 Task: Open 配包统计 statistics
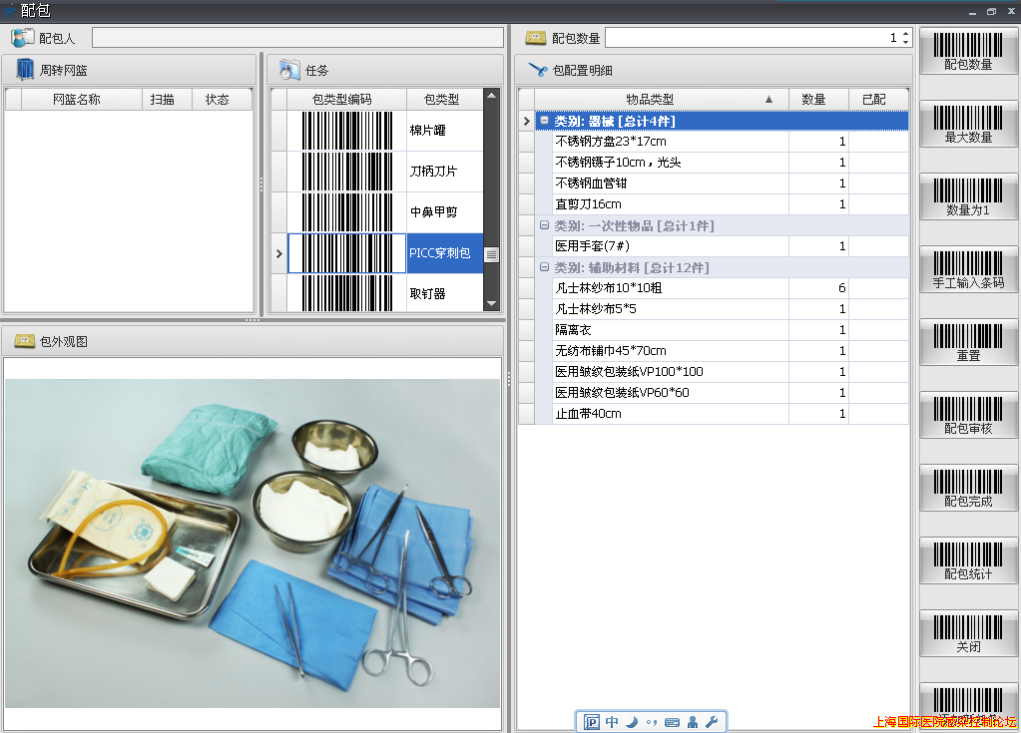click(x=968, y=560)
